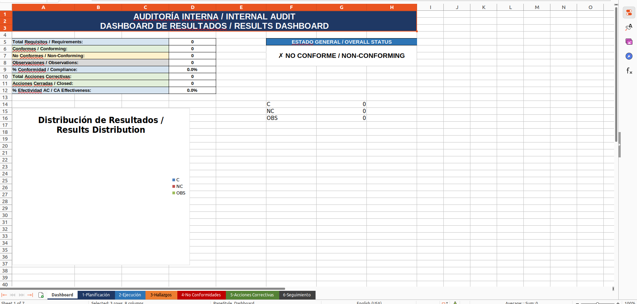This screenshot has height=304, width=637.
Task: Click the 'ESTADO GENERAL / OVERALL STATUS' header cell
Action: [x=342, y=42]
